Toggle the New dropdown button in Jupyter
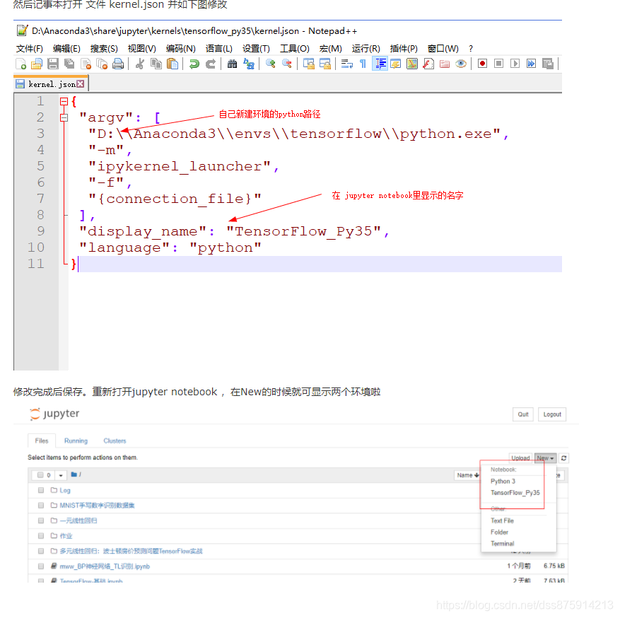Screen dimensions: 620x618 coord(546,458)
